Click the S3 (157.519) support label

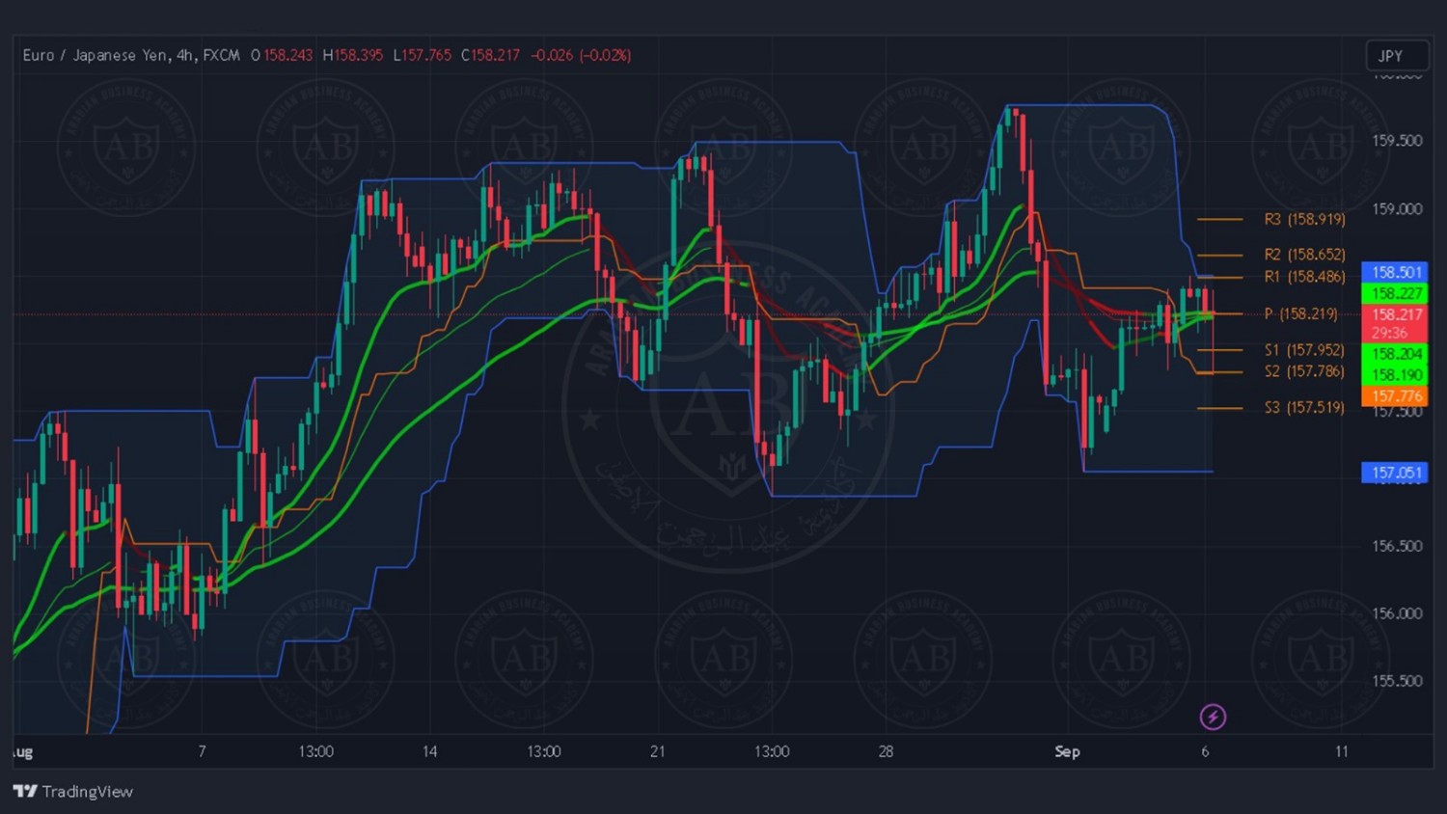[1304, 407]
